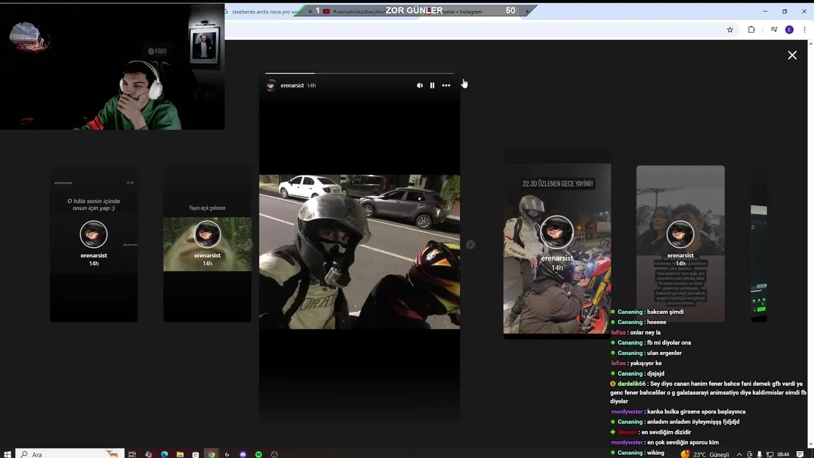
Task: Open the Chrome profile avatar 'E'
Action: pos(789,30)
